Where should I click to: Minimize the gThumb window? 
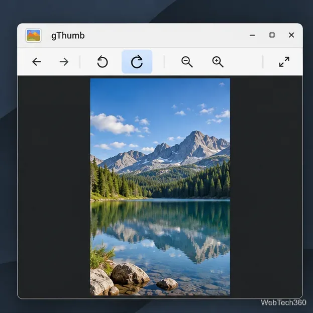[x=252, y=35]
